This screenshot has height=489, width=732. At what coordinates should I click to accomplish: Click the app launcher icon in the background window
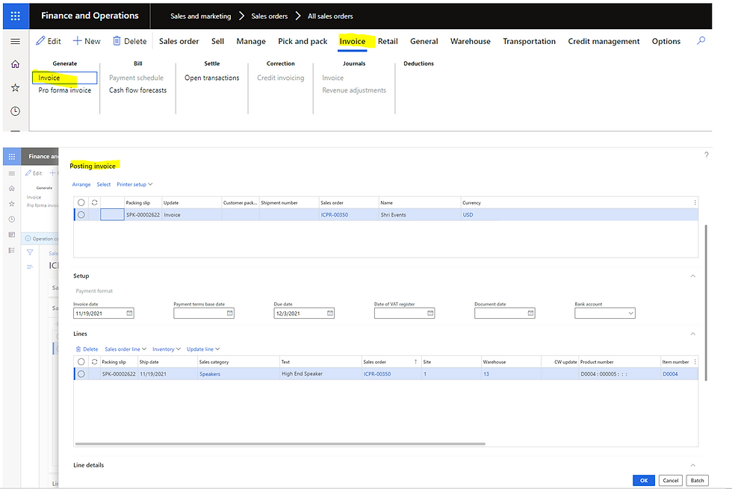coord(12,156)
